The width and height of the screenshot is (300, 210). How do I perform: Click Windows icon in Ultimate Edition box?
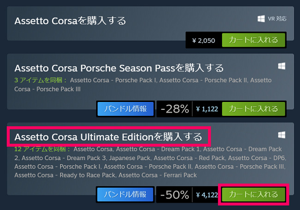pos(282,135)
